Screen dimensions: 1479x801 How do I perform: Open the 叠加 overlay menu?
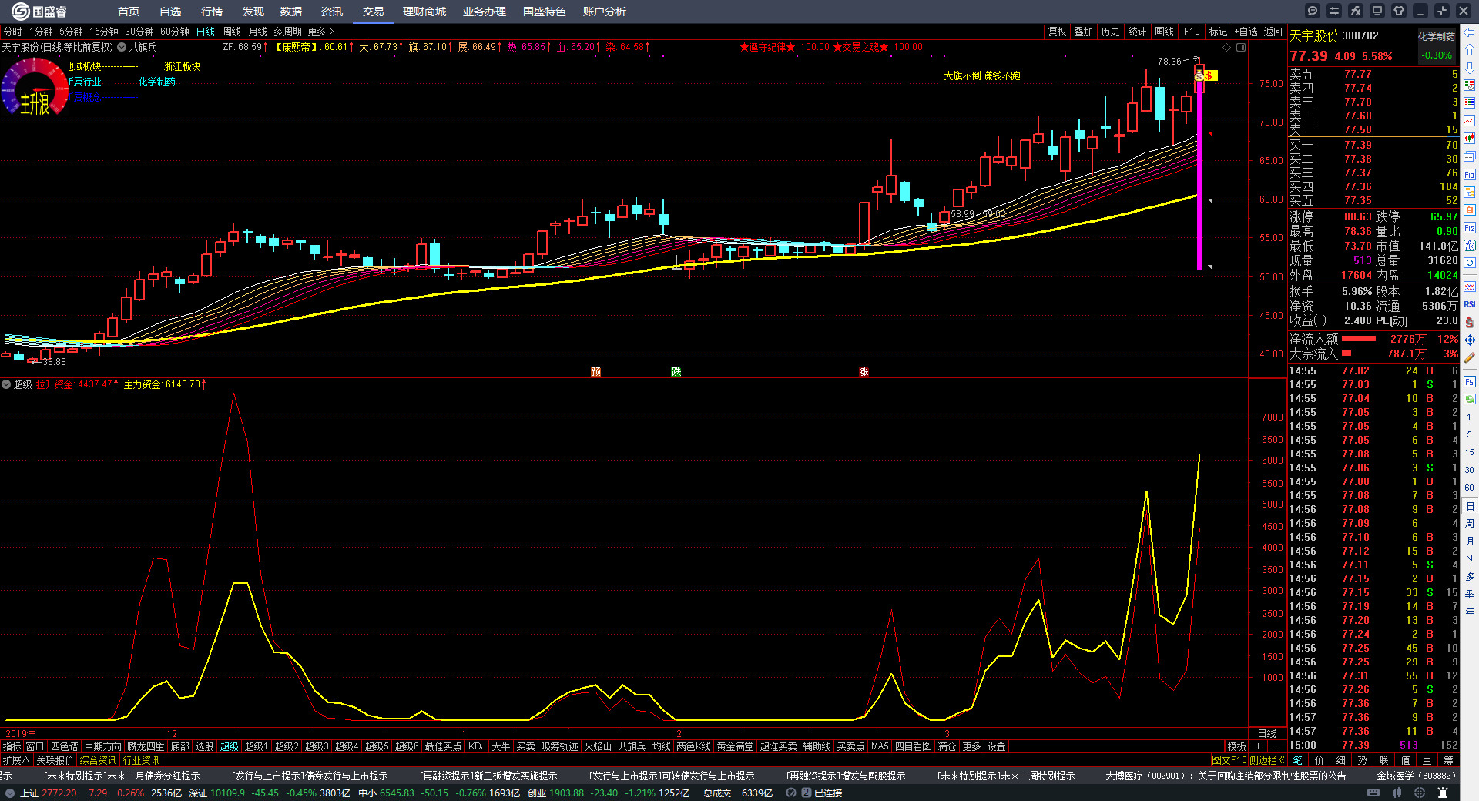[1084, 32]
